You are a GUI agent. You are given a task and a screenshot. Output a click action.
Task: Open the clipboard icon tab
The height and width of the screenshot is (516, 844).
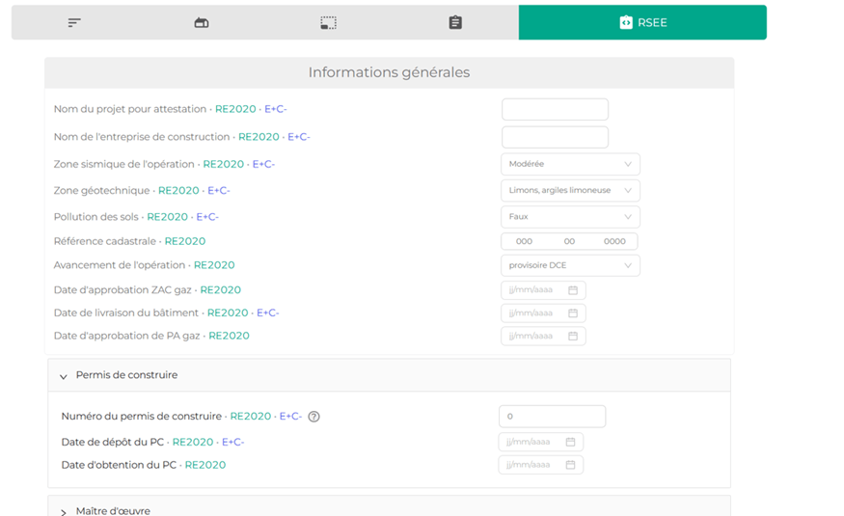[x=455, y=22]
